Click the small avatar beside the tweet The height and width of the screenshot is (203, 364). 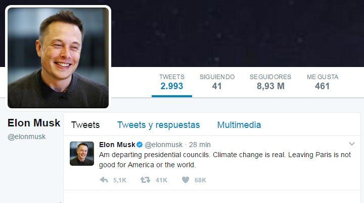click(x=82, y=154)
